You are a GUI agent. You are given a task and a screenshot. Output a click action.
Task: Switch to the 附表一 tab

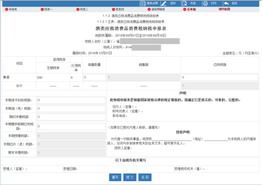click(x=47, y=9)
